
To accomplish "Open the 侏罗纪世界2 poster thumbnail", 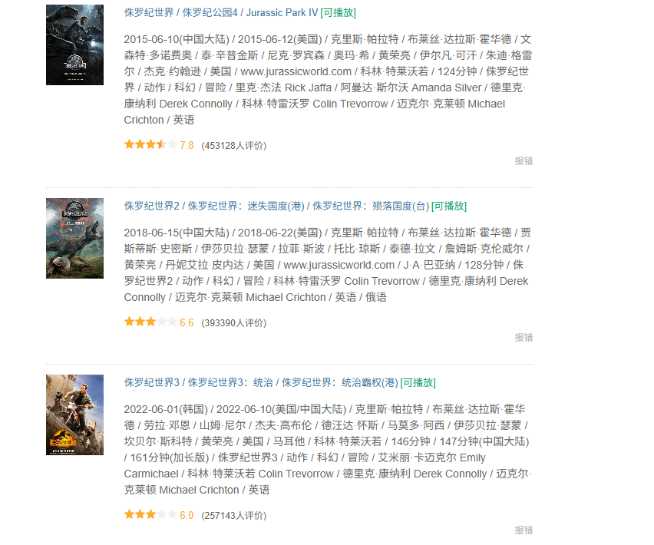I will [x=74, y=238].
